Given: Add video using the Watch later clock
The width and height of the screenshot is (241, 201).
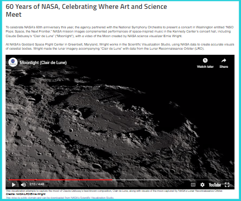Looking at the screenshot, I should tap(205, 60).
